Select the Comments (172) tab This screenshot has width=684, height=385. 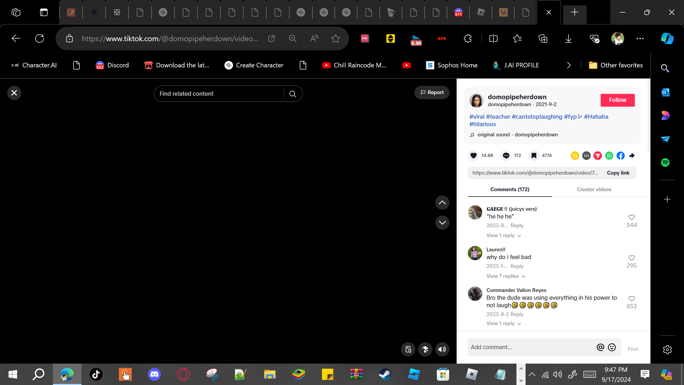(510, 190)
